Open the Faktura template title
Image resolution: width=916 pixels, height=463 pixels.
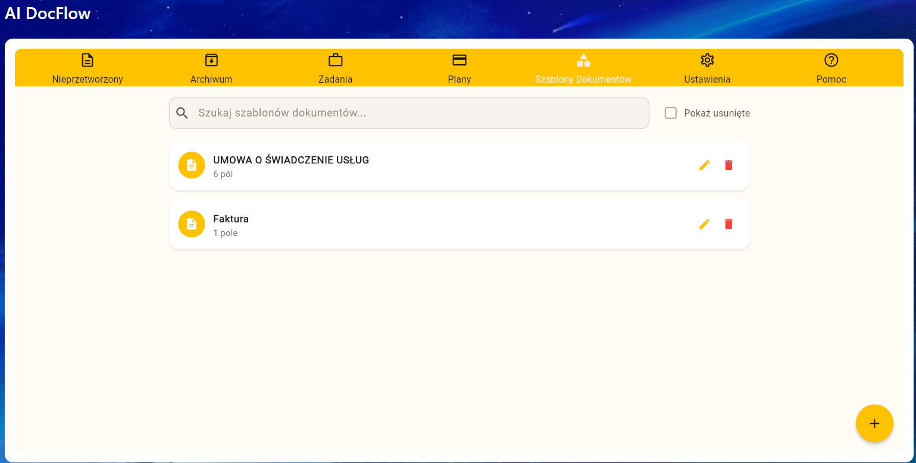pos(231,219)
